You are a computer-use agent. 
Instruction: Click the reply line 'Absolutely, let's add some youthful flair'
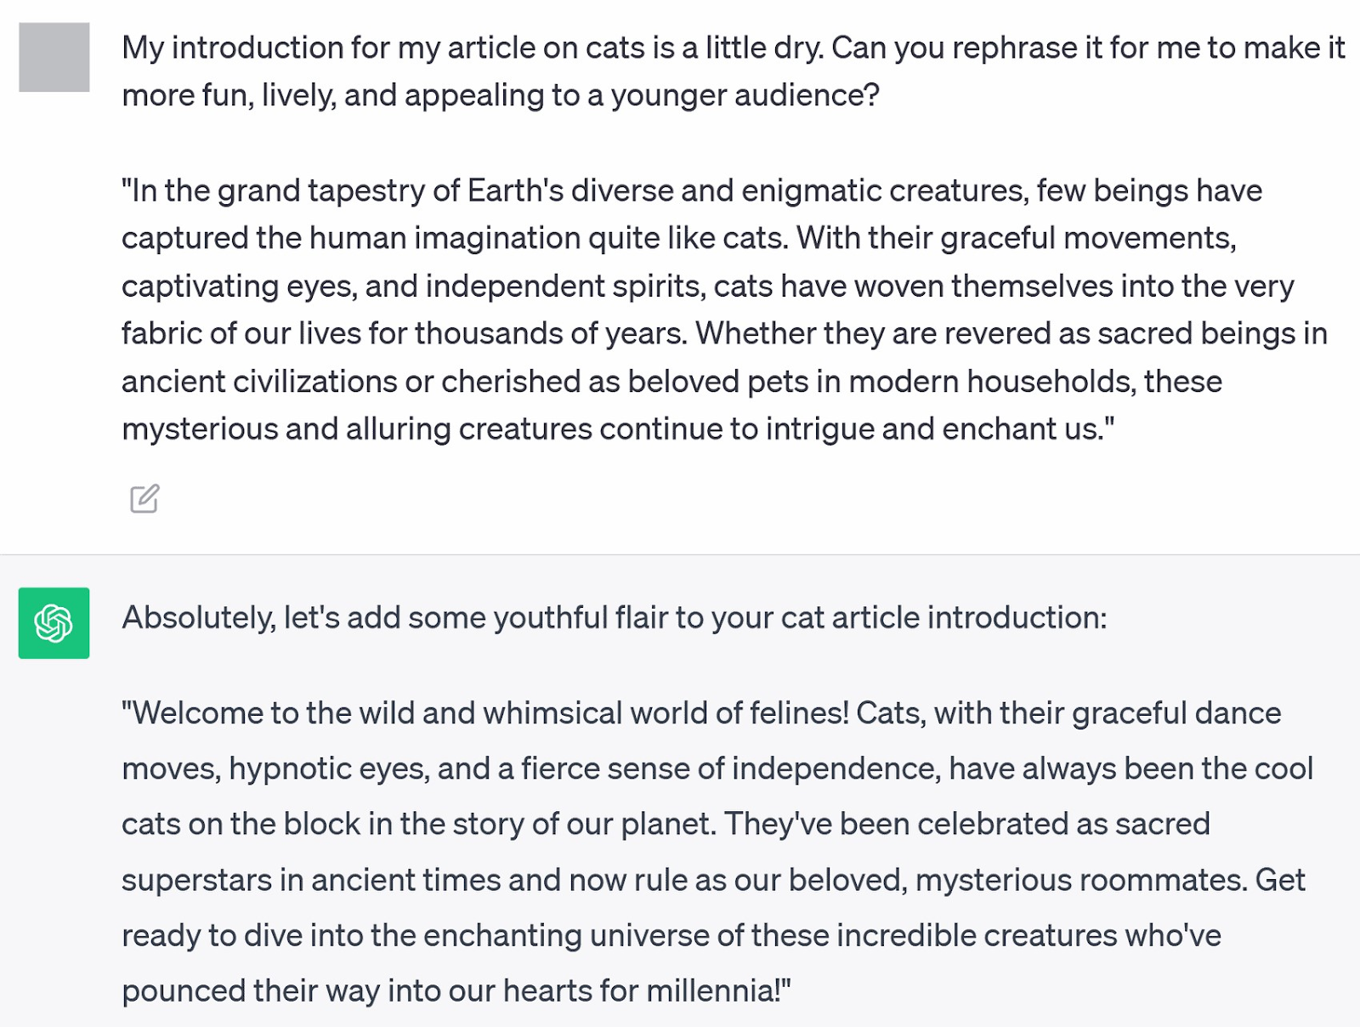tap(615, 617)
